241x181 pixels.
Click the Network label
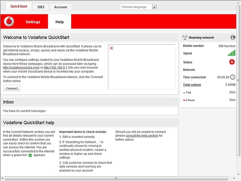189,70
